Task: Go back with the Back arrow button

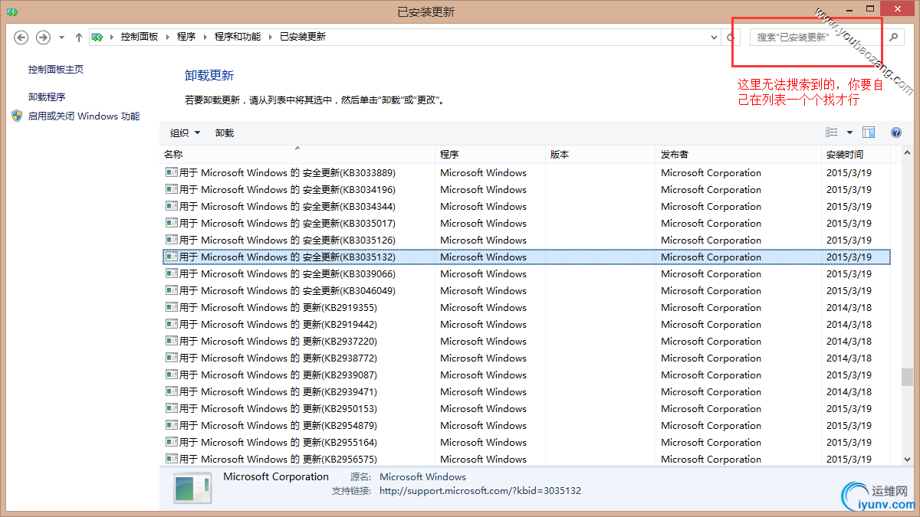Action: click(21, 37)
